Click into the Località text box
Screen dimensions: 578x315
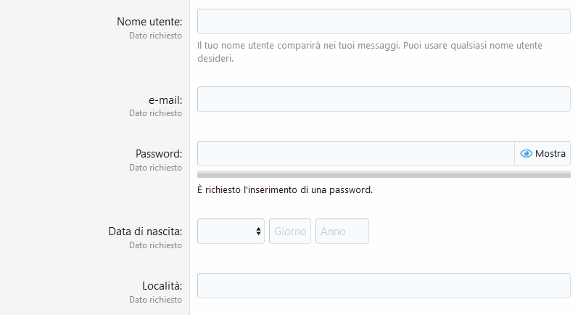click(384, 285)
